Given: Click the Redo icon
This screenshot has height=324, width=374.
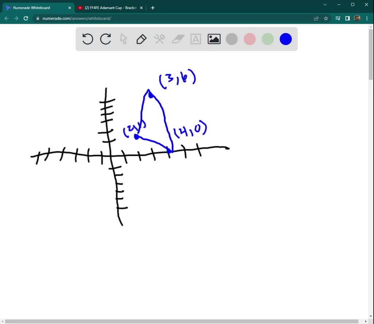Looking at the screenshot, I should coord(105,39).
